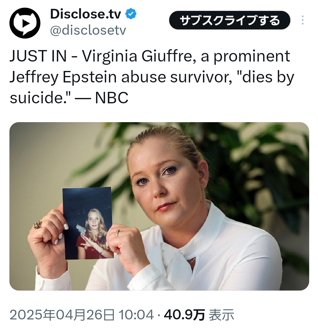
Task: Click the 10:04 post time
Action: [x=136, y=315]
